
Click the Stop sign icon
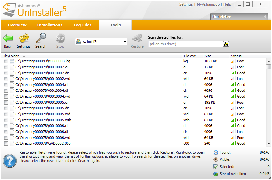(x=60, y=38)
